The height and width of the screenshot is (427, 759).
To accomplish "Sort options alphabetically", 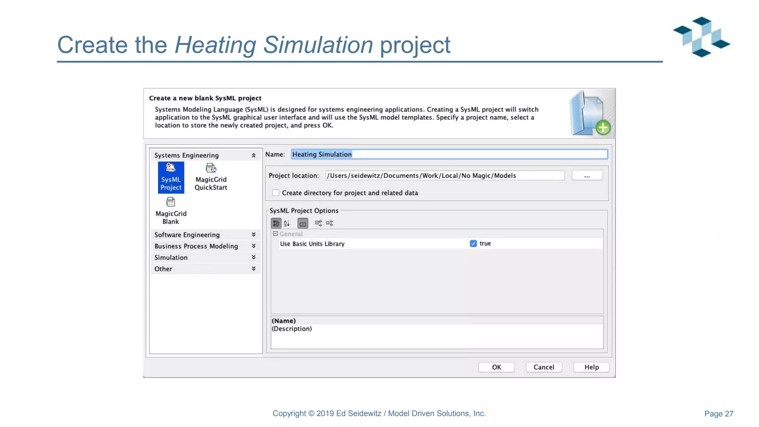I will click(287, 223).
